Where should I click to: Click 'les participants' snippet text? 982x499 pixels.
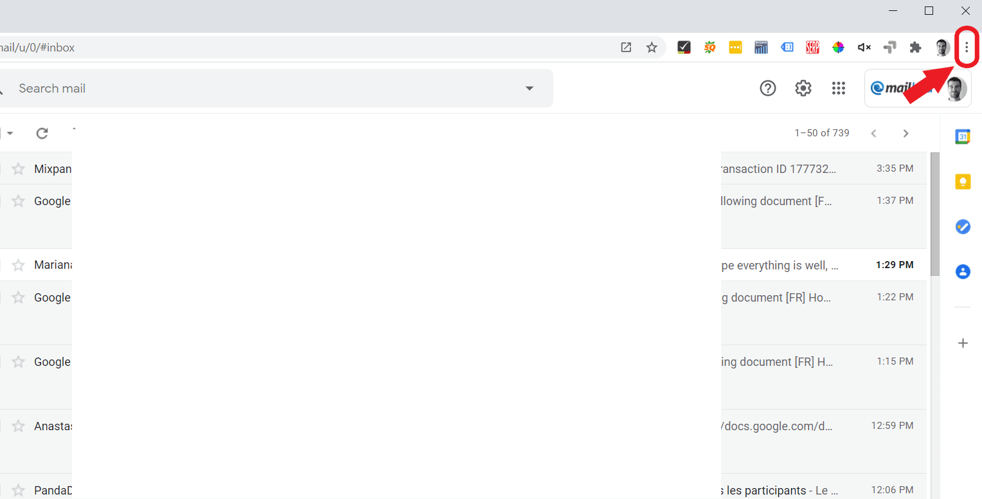tap(762, 490)
